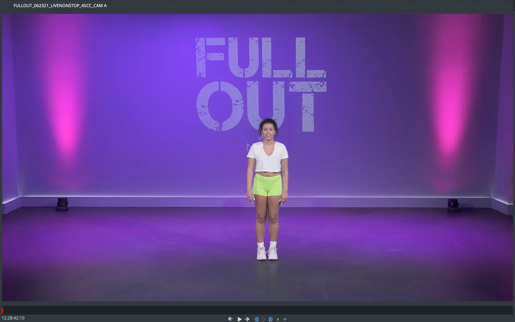Viewport: 515px width, 322px height.
Task: Play the clip in the viewer
Action: [239, 319]
